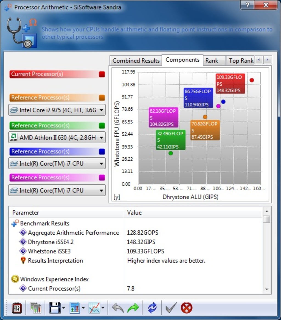Click the orange data point on chart

pos(205,117)
